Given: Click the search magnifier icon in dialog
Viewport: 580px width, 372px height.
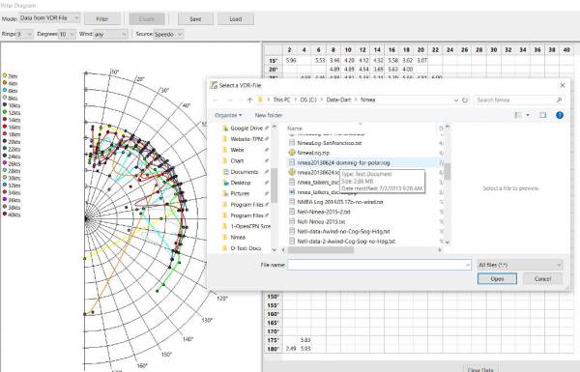Looking at the screenshot, I should pos(559,100).
